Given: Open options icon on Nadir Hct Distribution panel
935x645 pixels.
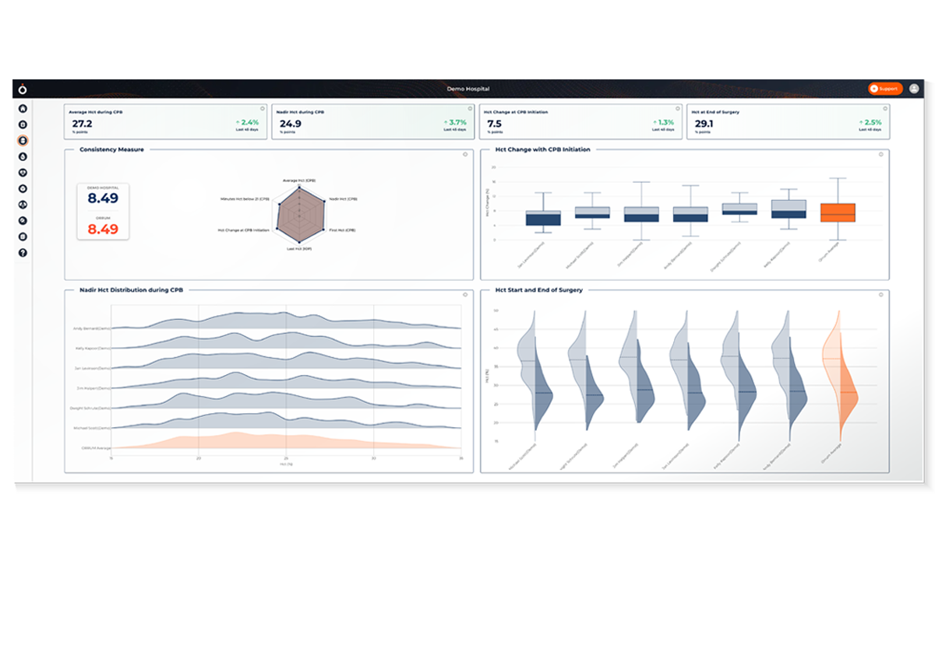Looking at the screenshot, I should [465, 295].
